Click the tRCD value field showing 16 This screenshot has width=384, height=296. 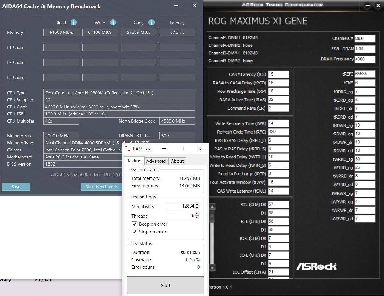[278, 83]
